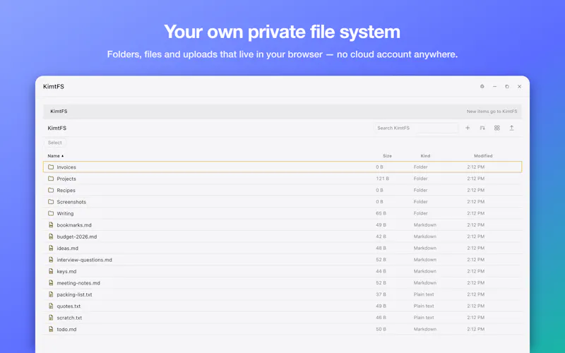
Task: Maximize the KimtFS window
Action: pyautogui.click(x=507, y=86)
